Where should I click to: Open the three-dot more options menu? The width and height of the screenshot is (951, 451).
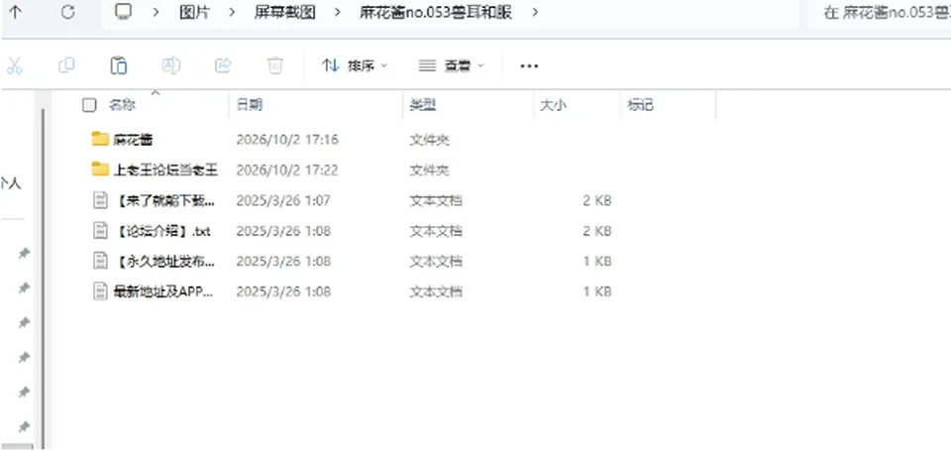[x=529, y=66]
